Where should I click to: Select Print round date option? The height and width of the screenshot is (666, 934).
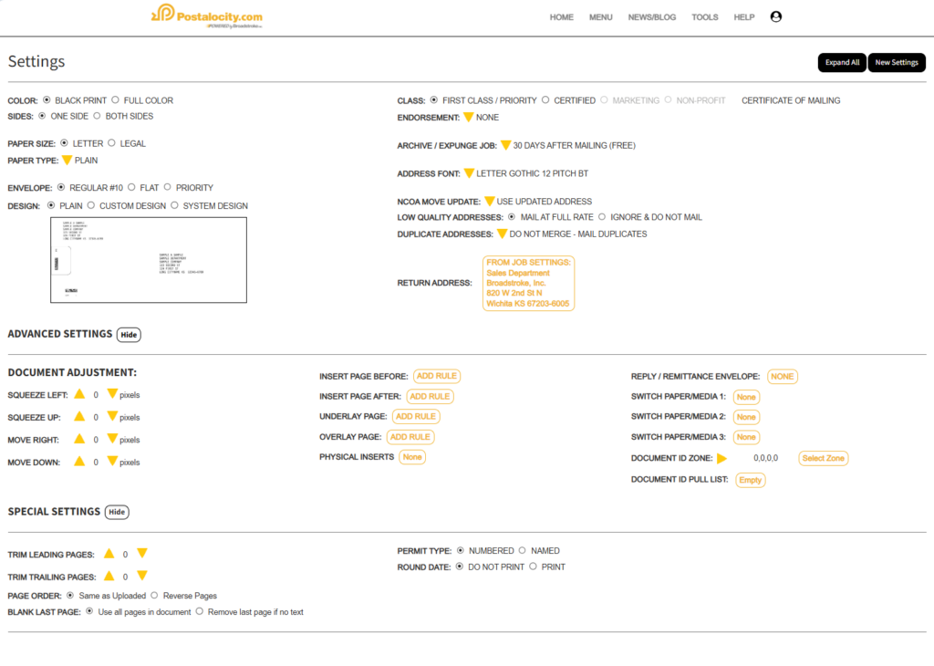[x=533, y=567]
